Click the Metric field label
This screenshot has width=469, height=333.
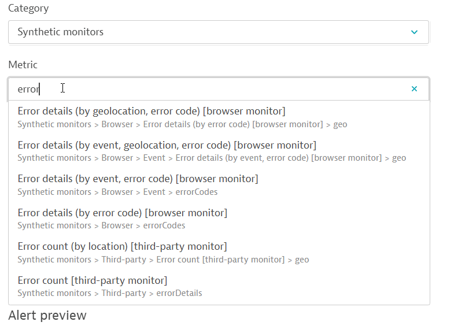pos(23,65)
